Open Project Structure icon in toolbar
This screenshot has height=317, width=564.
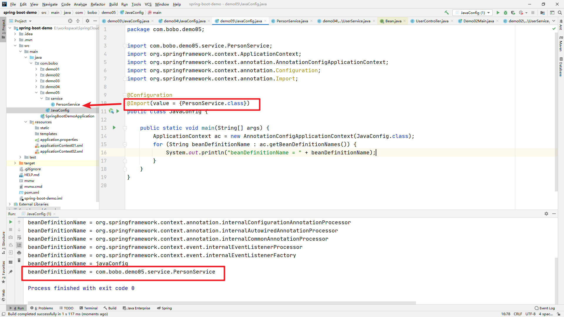click(x=542, y=13)
